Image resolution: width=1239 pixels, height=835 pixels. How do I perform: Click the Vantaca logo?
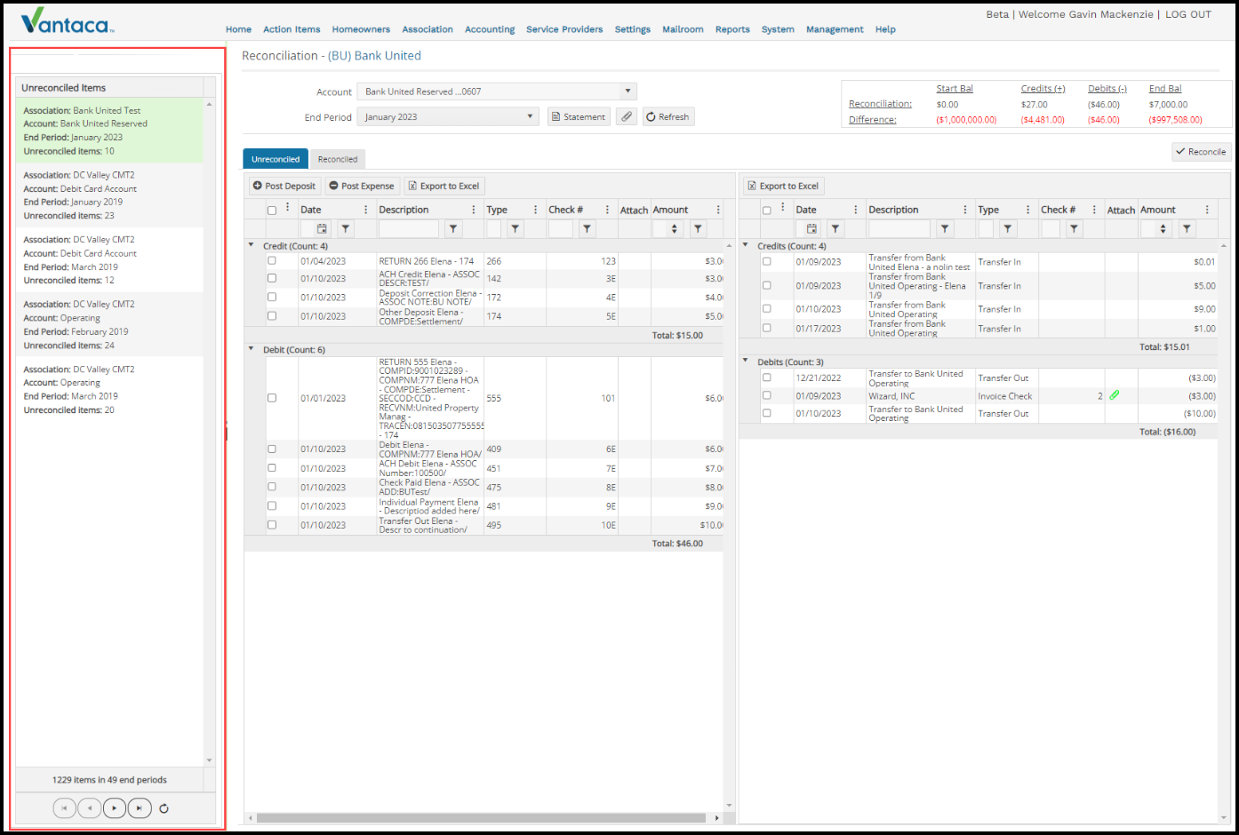[68, 21]
